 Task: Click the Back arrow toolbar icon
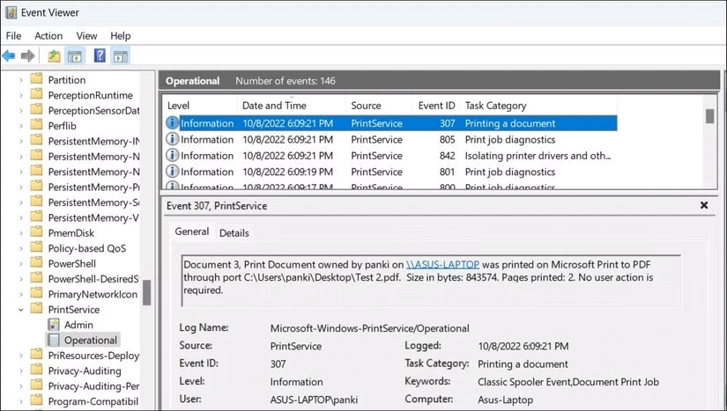point(10,56)
